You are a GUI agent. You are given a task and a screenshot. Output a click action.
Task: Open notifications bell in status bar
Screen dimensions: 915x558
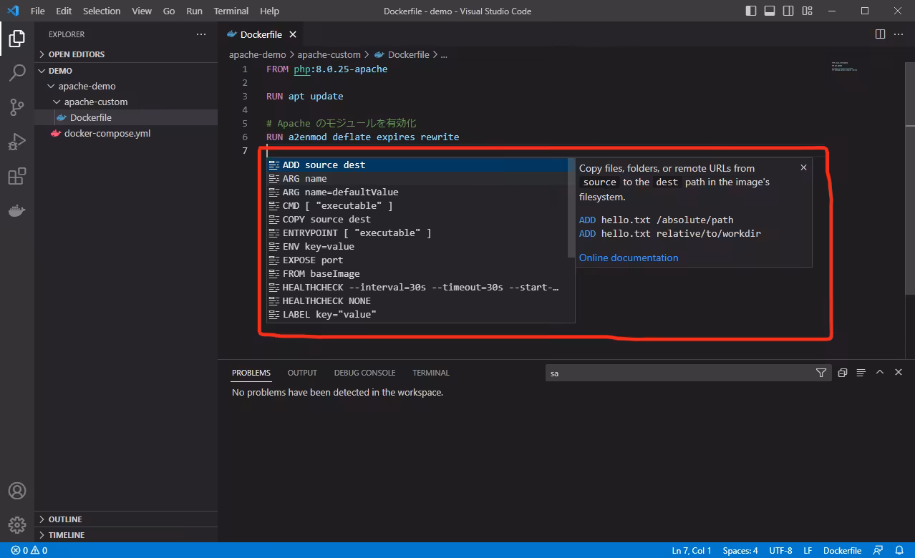point(899,551)
